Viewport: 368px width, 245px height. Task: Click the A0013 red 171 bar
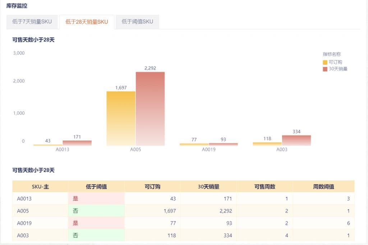pyautogui.click(x=77, y=143)
